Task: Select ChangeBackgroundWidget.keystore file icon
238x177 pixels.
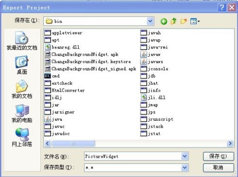Action: coord(48,62)
